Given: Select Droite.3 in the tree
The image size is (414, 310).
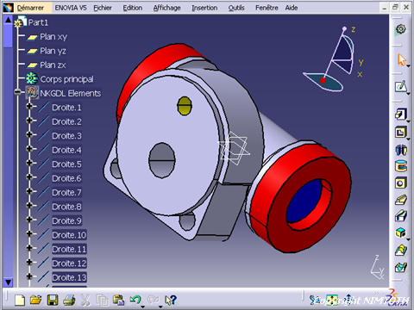Looking at the screenshot, I should pyautogui.click(x=66, y=136).
